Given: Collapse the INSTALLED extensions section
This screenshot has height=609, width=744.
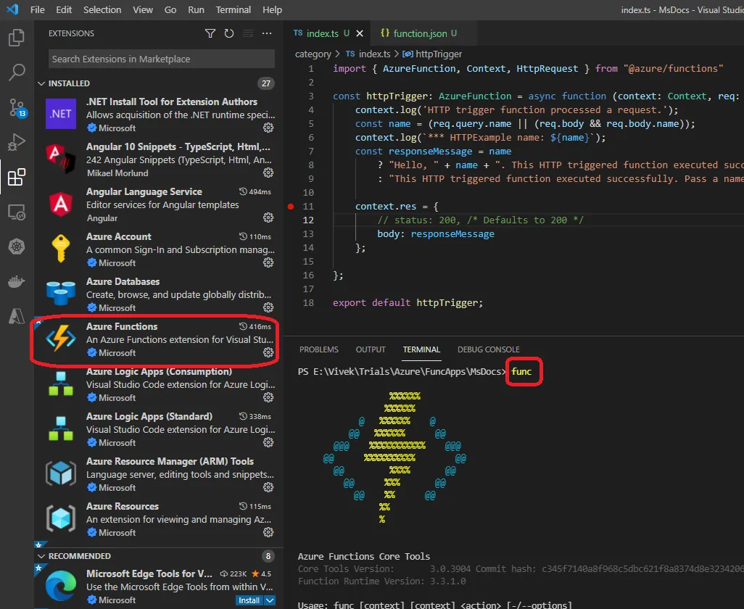Looking at the screenshot, I should click(x=41, y=83).
